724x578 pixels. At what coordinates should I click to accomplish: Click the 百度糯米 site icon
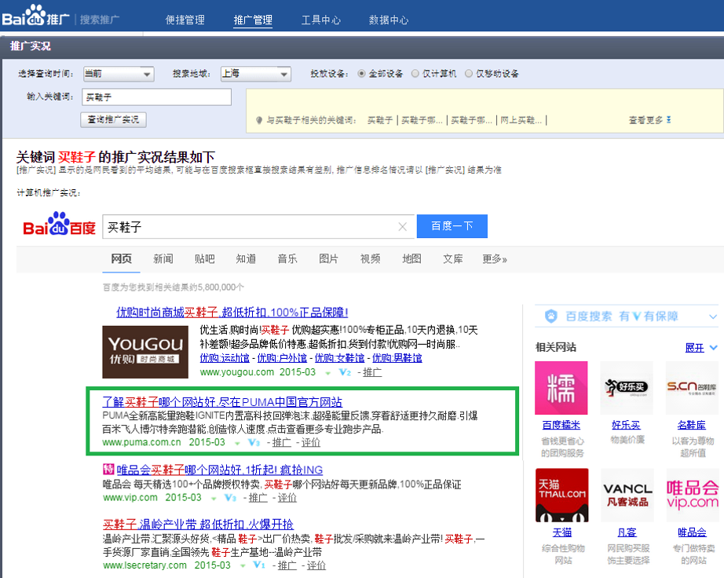point(562,388)
